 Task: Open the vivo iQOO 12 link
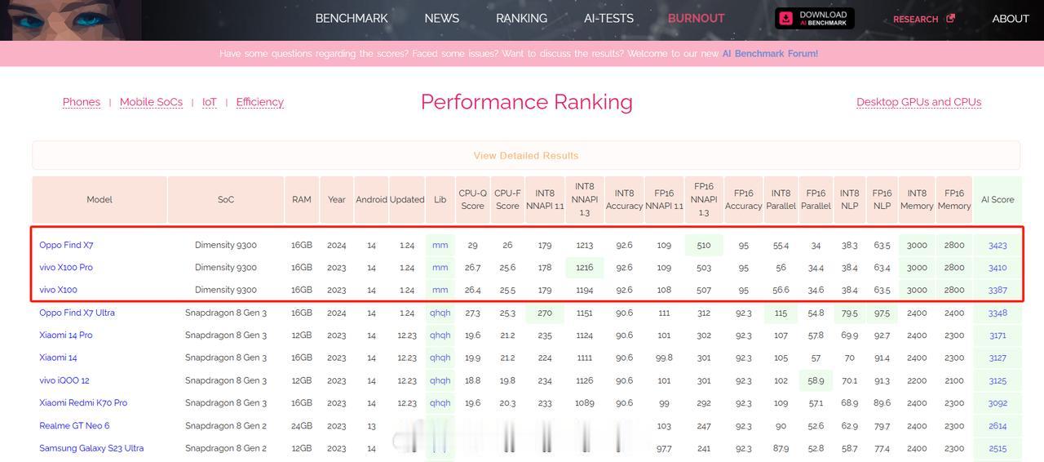(64, 380)
